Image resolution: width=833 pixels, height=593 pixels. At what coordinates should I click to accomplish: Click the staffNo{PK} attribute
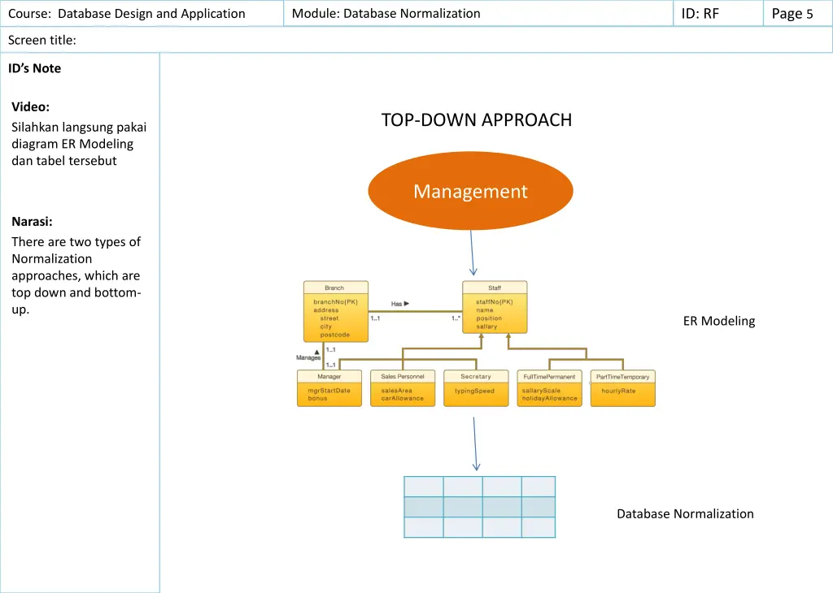click(x=495, y=302)
